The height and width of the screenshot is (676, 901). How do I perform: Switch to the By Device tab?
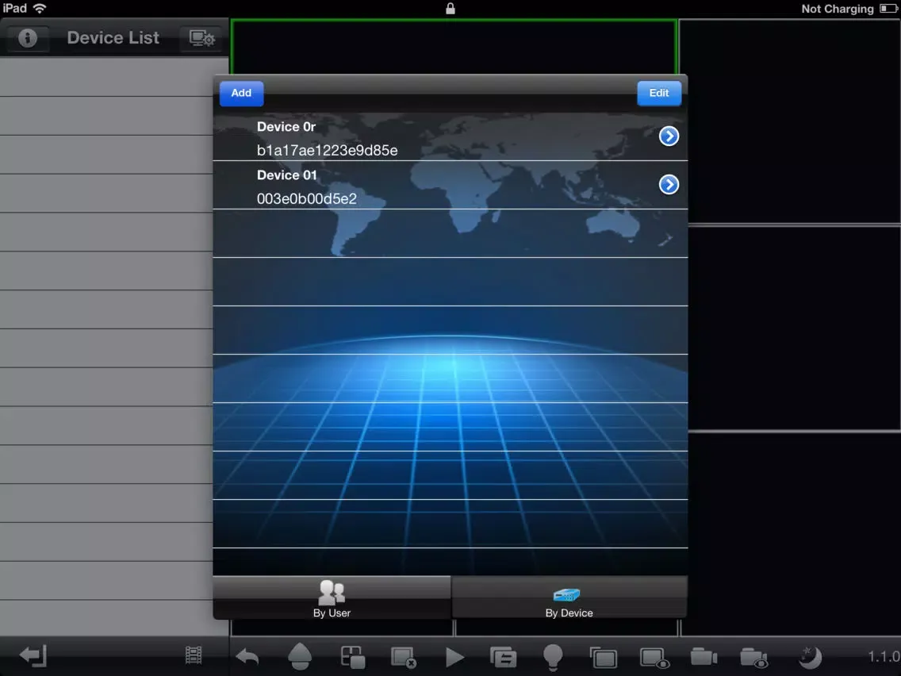(x=569, y=597)
